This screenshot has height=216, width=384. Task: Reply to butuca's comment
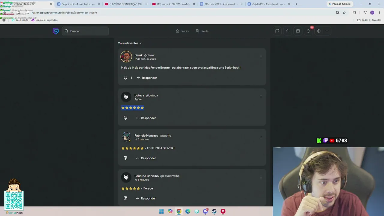pyautogui.click(x=146, y=118)
